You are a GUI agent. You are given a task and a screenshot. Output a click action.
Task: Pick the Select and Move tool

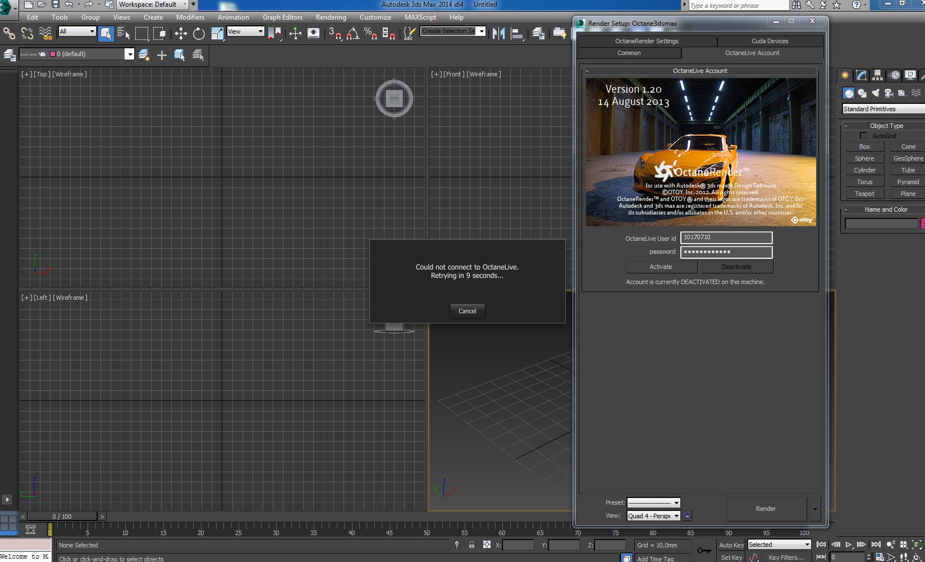tap(181, 34)
